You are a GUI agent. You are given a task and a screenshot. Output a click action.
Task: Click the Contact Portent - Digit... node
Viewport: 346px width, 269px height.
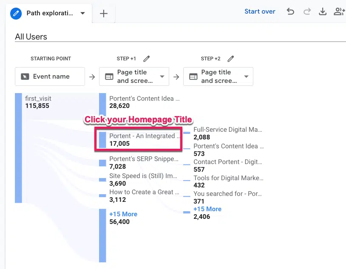pyautogui.click(x=228, y=165)
